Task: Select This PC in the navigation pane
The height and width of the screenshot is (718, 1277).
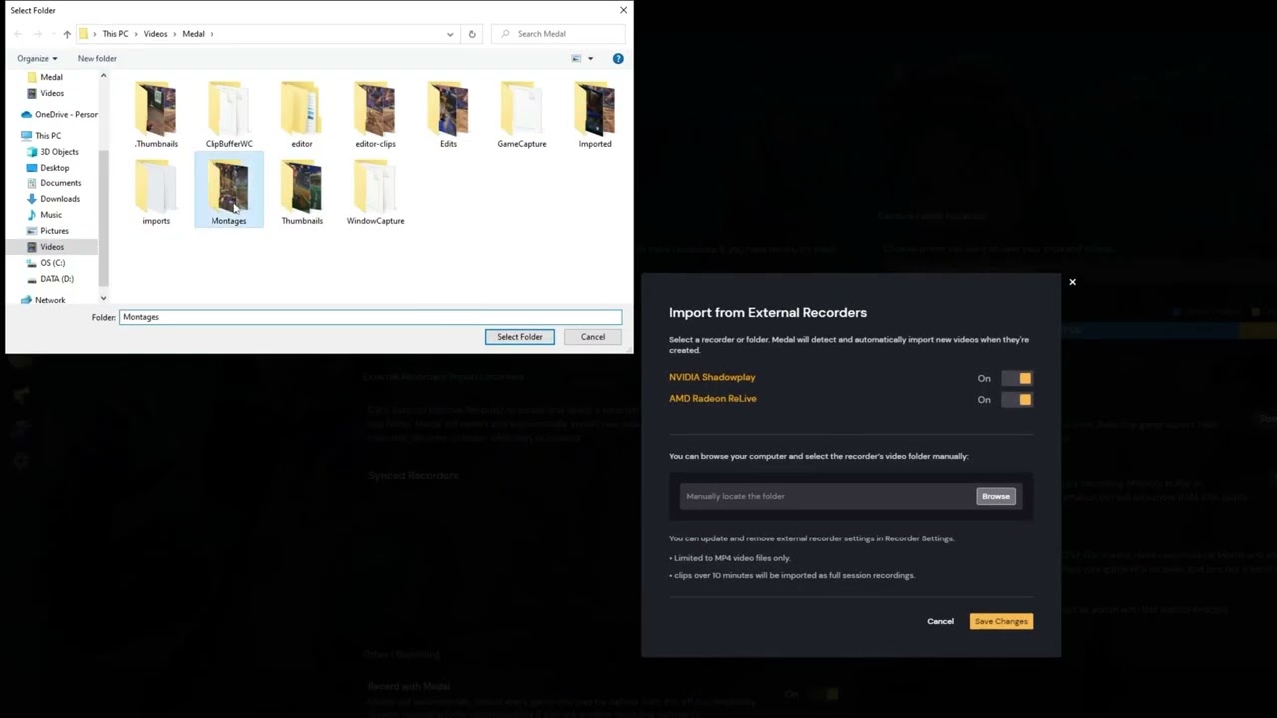Action: (x=47, y=135)
